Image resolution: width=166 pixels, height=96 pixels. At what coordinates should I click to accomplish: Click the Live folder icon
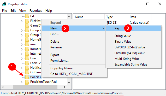click(x=27, y=58)
